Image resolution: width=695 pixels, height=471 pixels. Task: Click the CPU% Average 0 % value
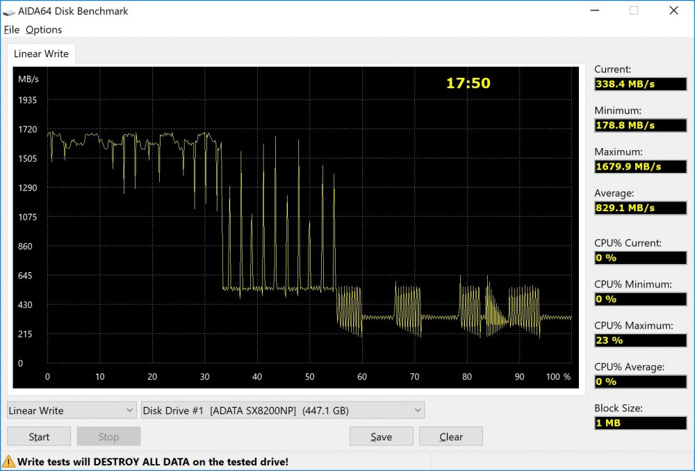pos(641,381)
